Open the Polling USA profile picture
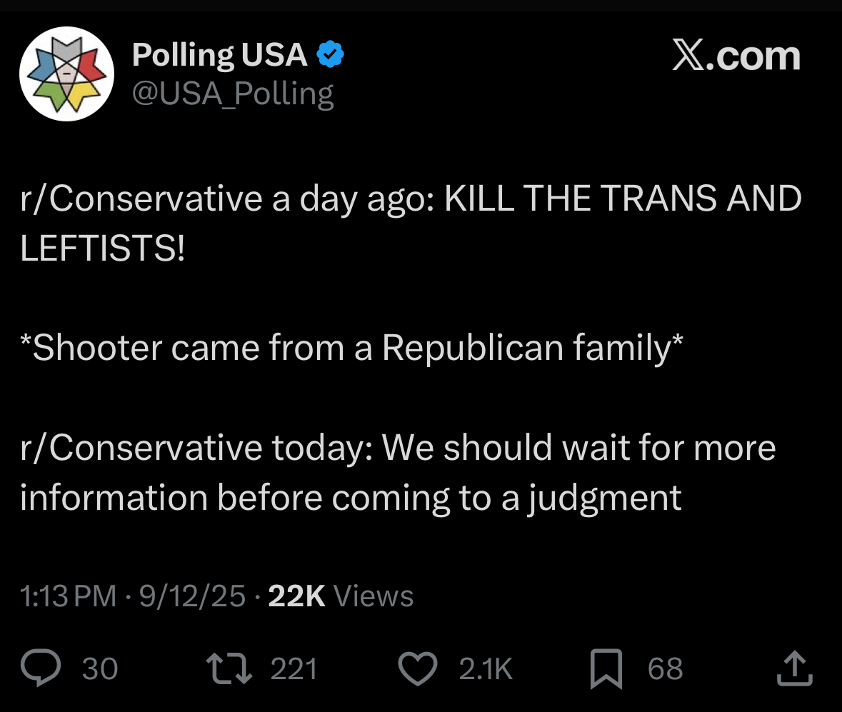The width and height of the screenshot is (842, 712). coord(66,74)
